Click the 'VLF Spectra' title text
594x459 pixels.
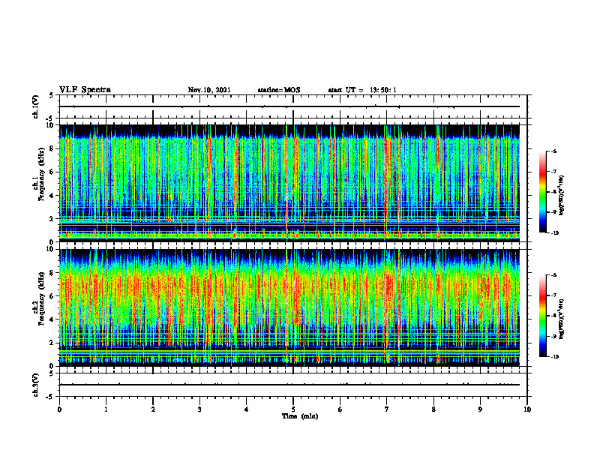click(85, 90)
